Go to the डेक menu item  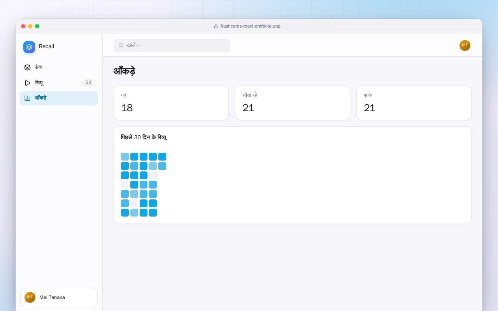[59, 67]
